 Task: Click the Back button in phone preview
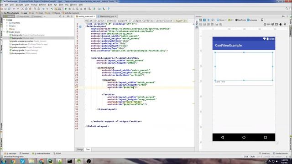(222, 138)
